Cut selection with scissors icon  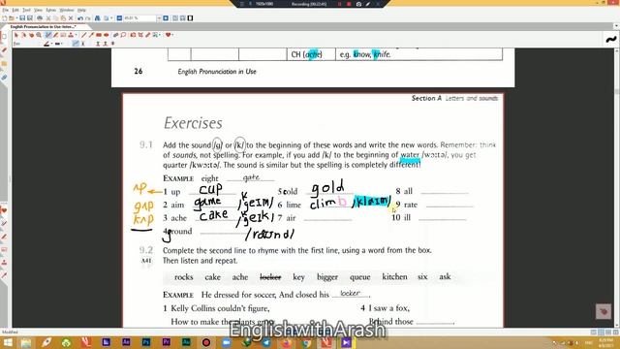pyautogui.click(x=48, y=18)
